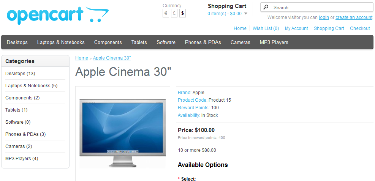Go to Home in the top links
375x181 pixels.
coord(240,28)
